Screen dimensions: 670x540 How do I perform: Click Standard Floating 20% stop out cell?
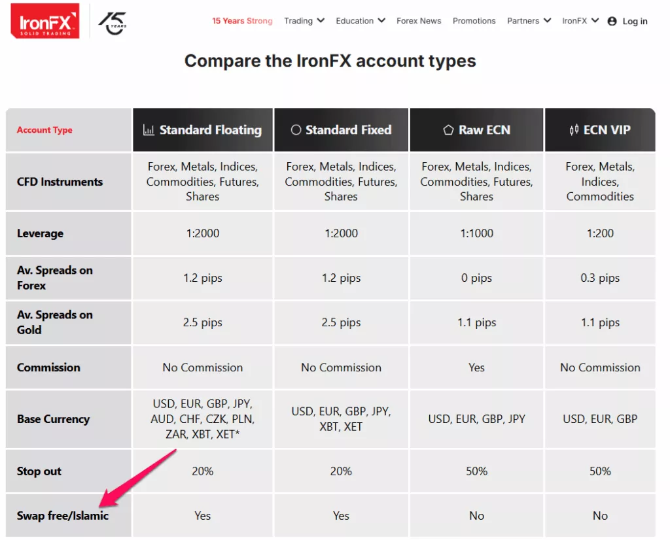203,471
